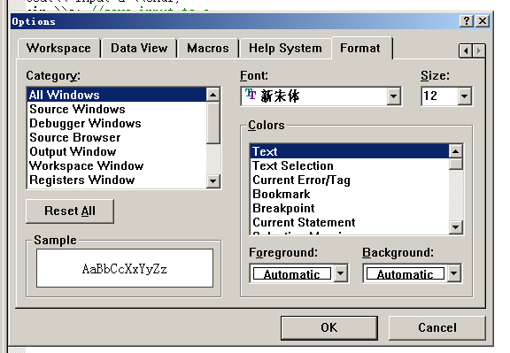Pick Source Browser category

(x=117, y=137)
